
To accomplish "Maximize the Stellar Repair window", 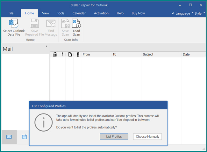I will (190, 5).
